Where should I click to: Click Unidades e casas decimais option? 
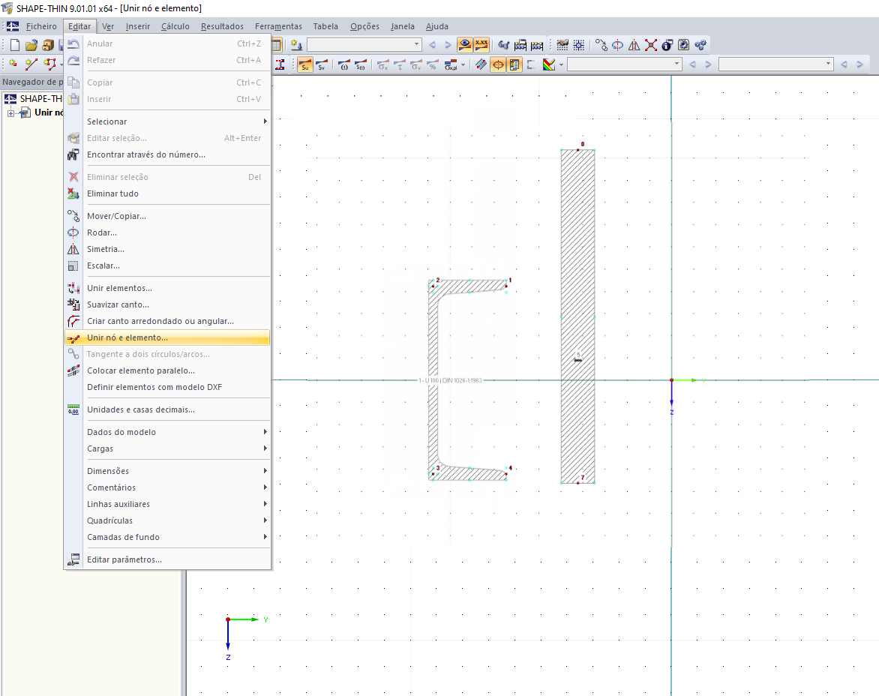point(140,409)
